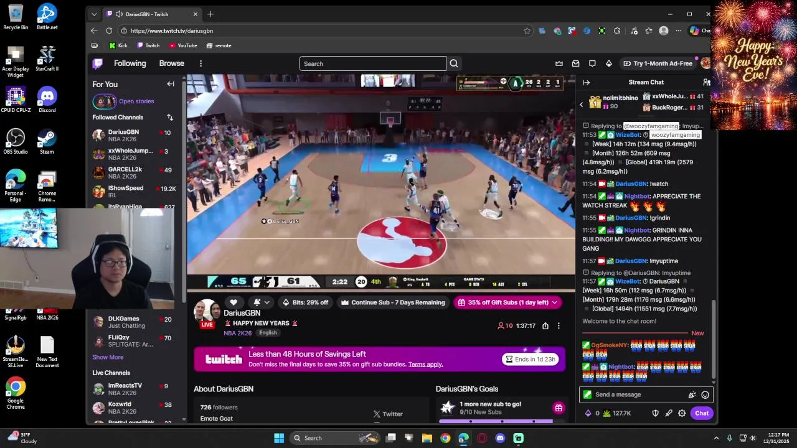
Task: Open the browser tab list chevron
Action: [x=94, y=14]
